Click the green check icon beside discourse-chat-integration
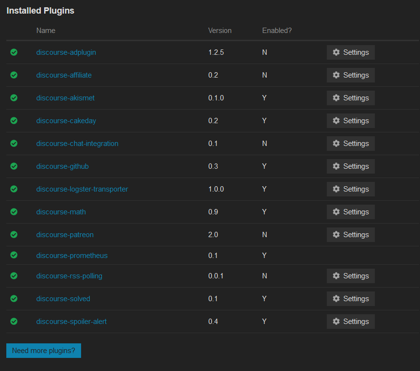This screenshot has height=371, width=420. (x=14, y=144)
